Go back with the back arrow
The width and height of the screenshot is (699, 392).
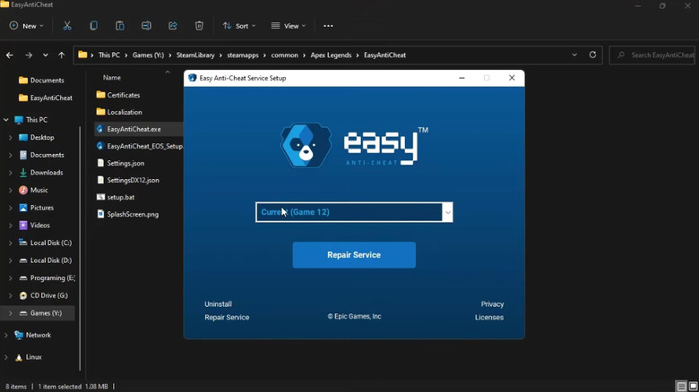pos(10,55)
